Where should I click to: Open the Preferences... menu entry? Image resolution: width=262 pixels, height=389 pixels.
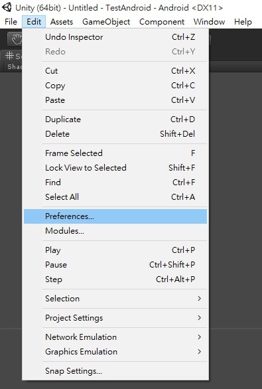pos(115,216)
